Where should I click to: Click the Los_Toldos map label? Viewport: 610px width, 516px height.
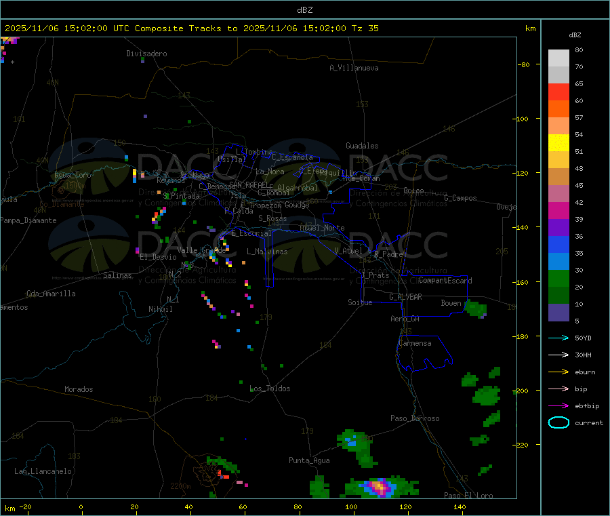click(x=270, y=389)
